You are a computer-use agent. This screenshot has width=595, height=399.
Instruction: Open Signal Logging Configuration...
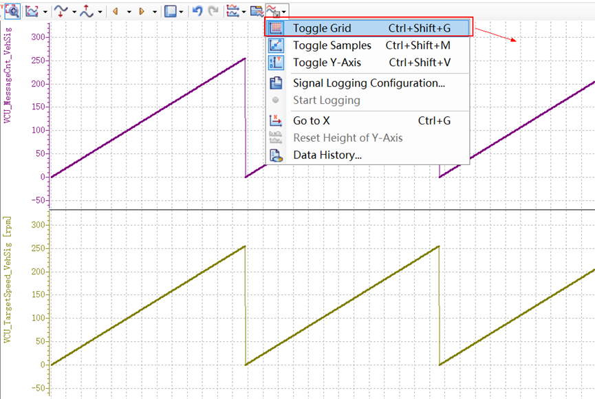369,83
